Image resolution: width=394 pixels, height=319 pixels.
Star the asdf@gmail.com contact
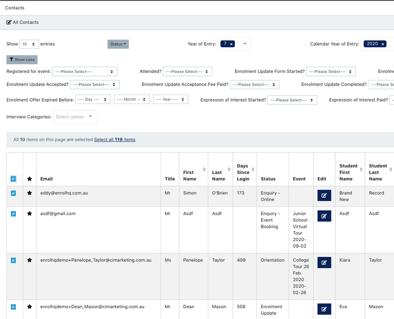pyautogui.click(x=30, y=213)
